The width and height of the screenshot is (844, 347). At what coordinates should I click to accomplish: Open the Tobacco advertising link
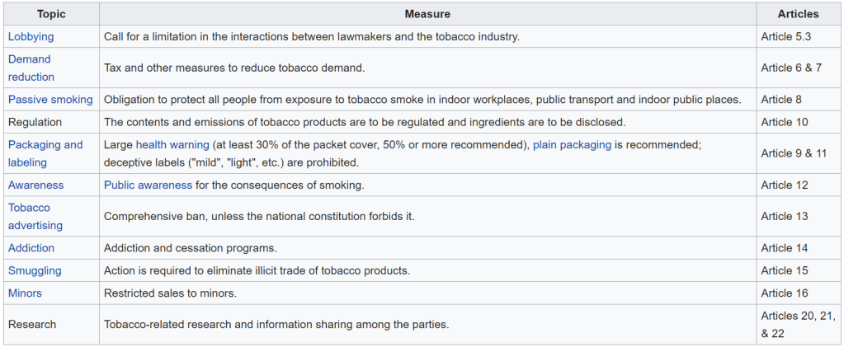coord(35,217)
